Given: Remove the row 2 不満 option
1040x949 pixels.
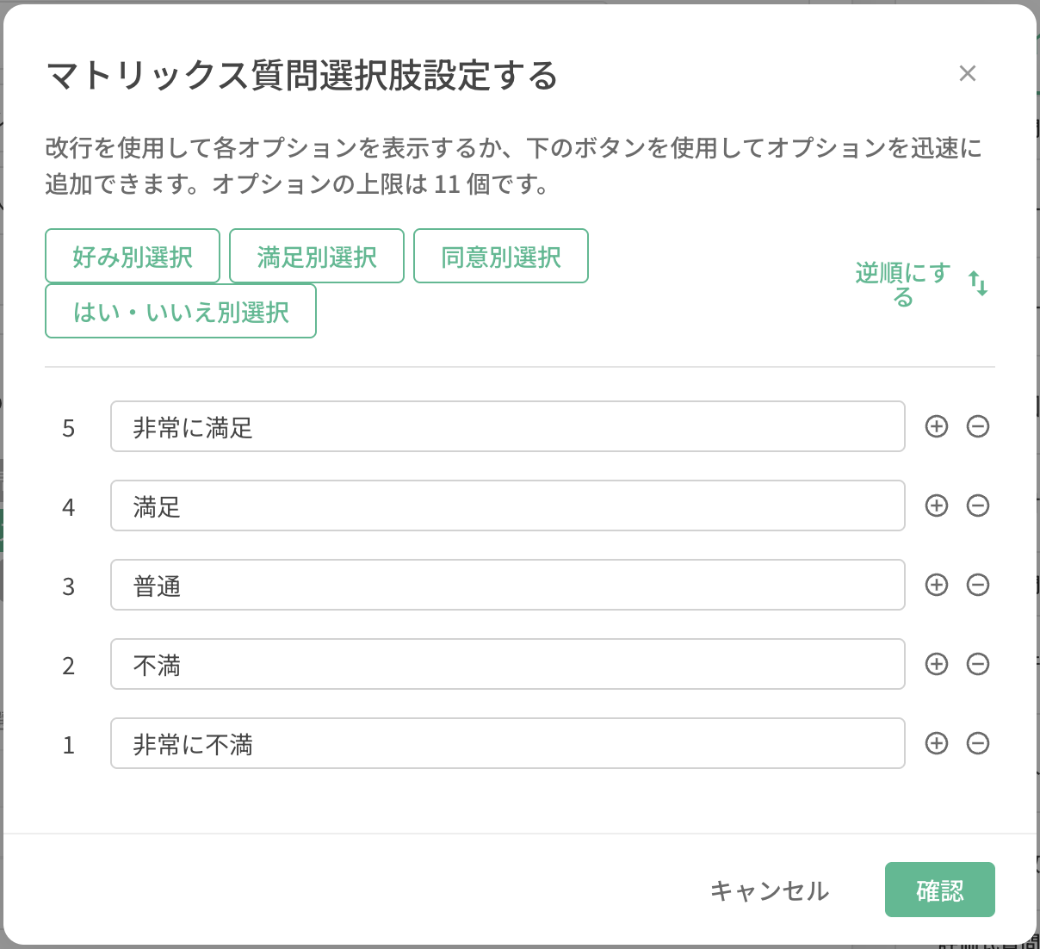Looking at the screenshot, I should 978,664.
